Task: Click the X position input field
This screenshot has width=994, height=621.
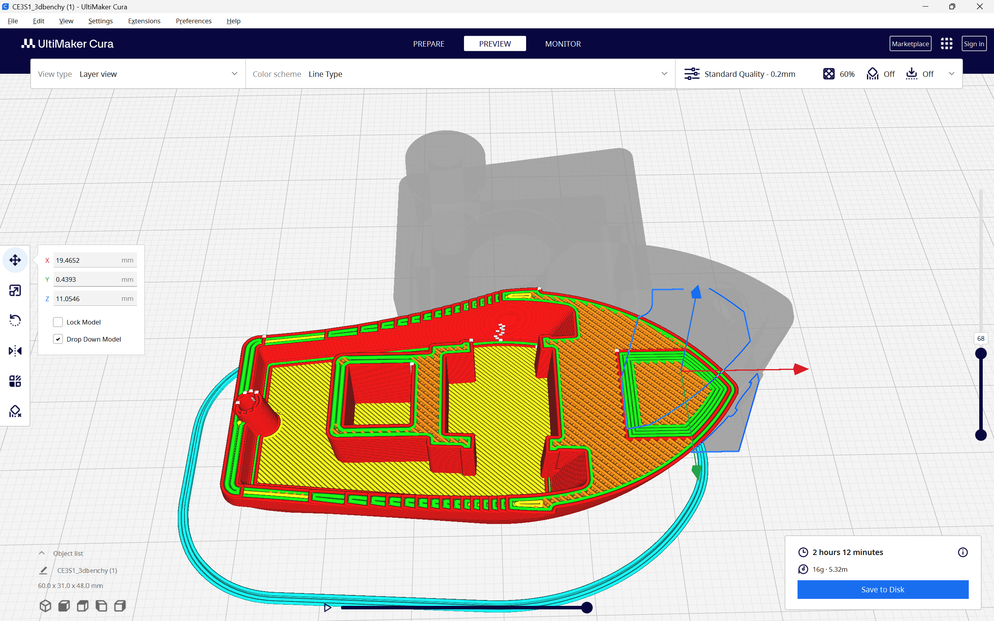Action: pos(95,260)
